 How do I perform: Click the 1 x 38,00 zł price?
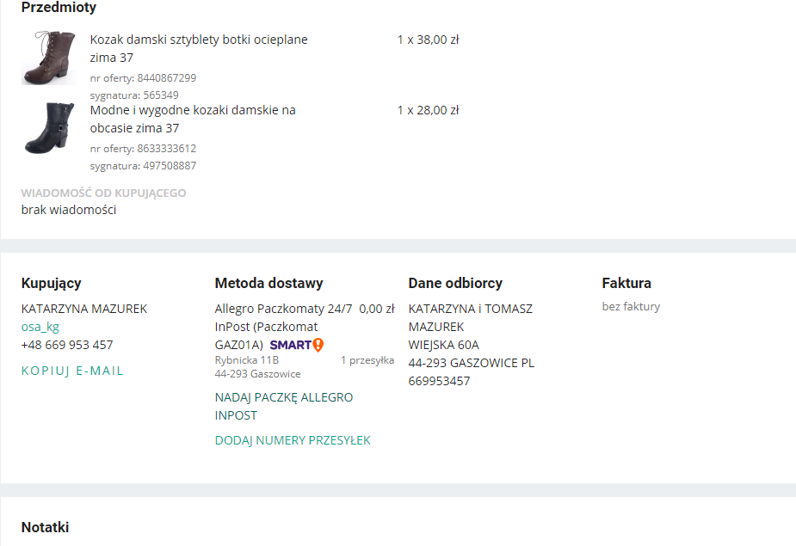coord(428,40)
